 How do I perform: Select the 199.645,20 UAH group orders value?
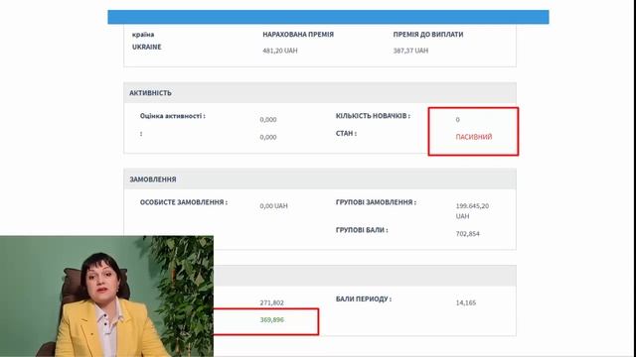coord(472,211)
